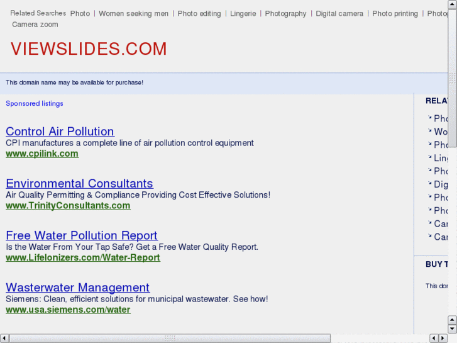This screenshot has width=457, height=343.
Task: Click the horizontal scrollbar thumb
Action: tap(170, 339)
